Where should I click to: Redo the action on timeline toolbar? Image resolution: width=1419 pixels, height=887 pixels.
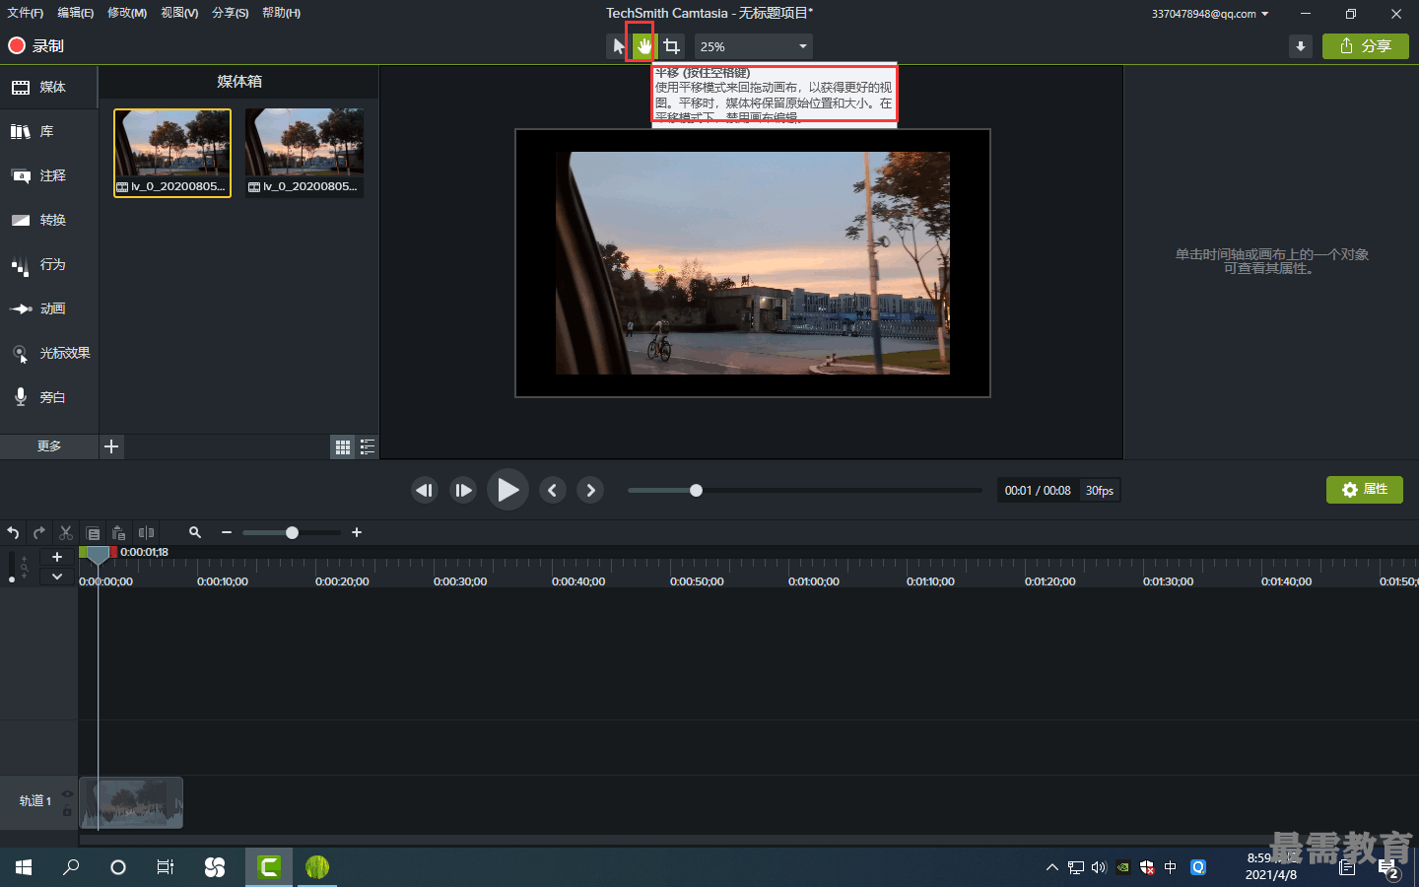coord(39,532)
